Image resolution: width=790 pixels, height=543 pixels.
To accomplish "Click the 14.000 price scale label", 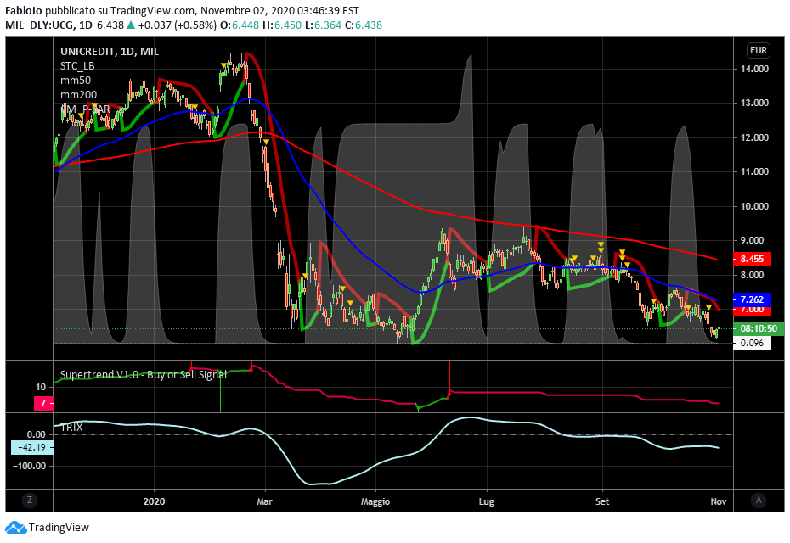I will pyautogui.click(x=754, y=69).
